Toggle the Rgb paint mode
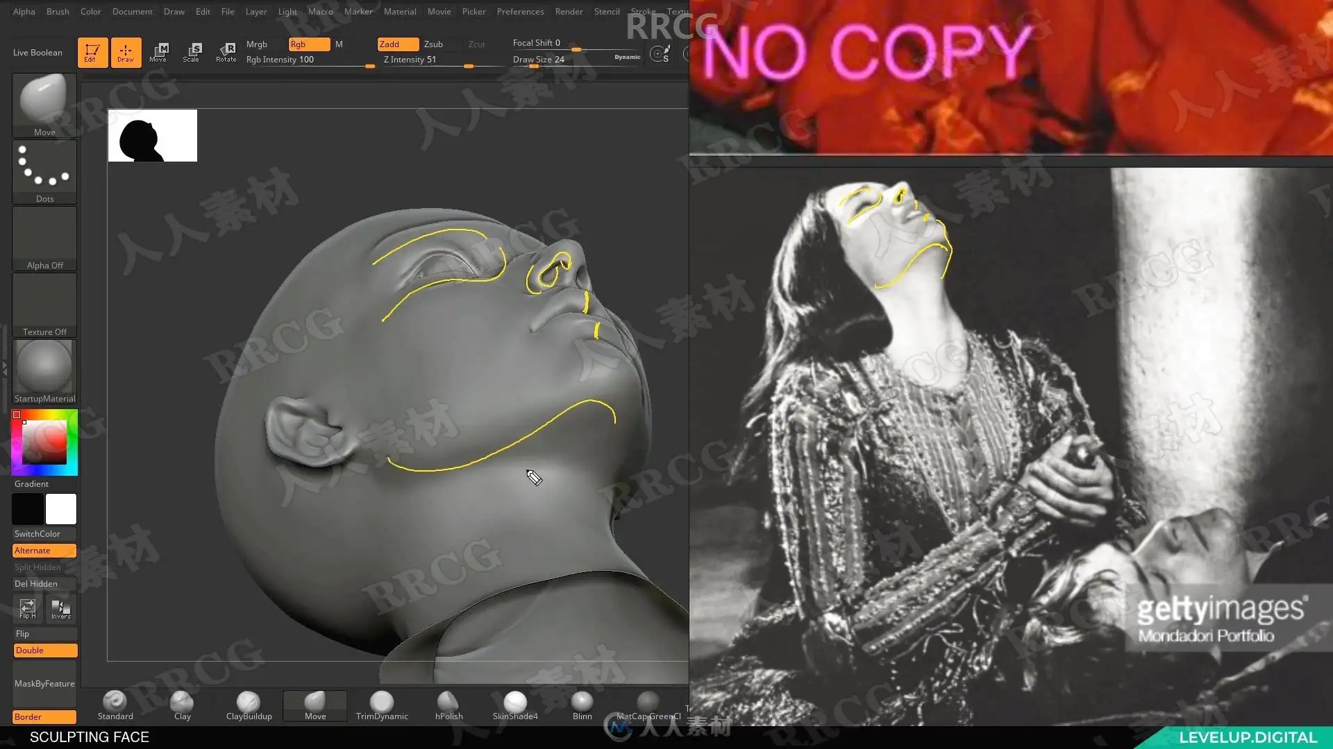Screen dimensions: 1333x749 pos(309,44)
